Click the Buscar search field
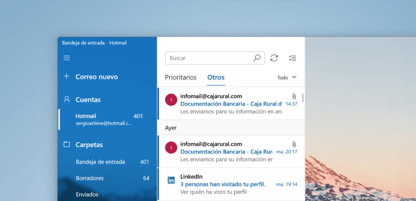This screenshot has height=201, width=416. pyautogui.click(x=215, y=58)
